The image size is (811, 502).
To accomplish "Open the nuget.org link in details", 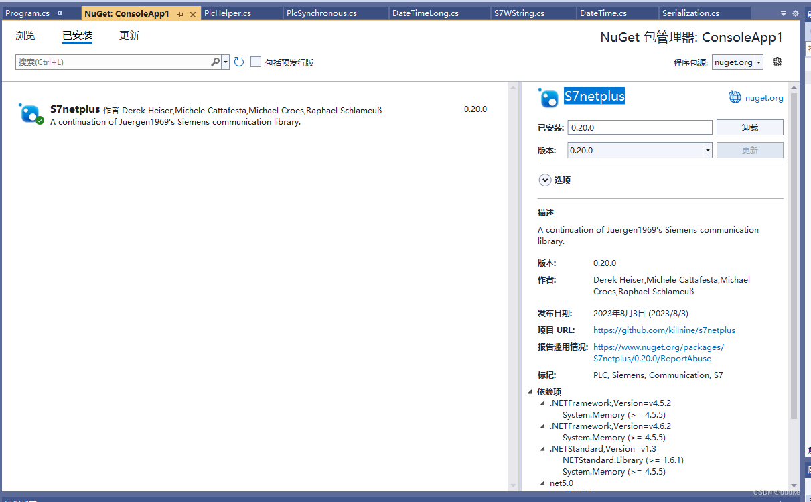I will [x=764, y=98].
